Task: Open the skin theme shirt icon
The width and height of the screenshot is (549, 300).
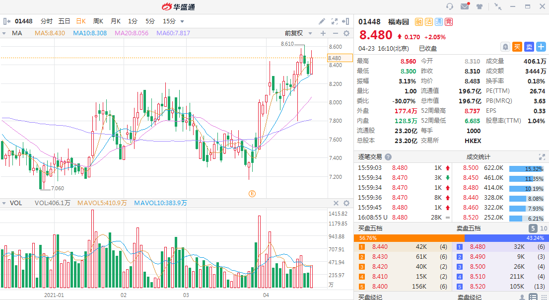Action: (x=480, y=6)
